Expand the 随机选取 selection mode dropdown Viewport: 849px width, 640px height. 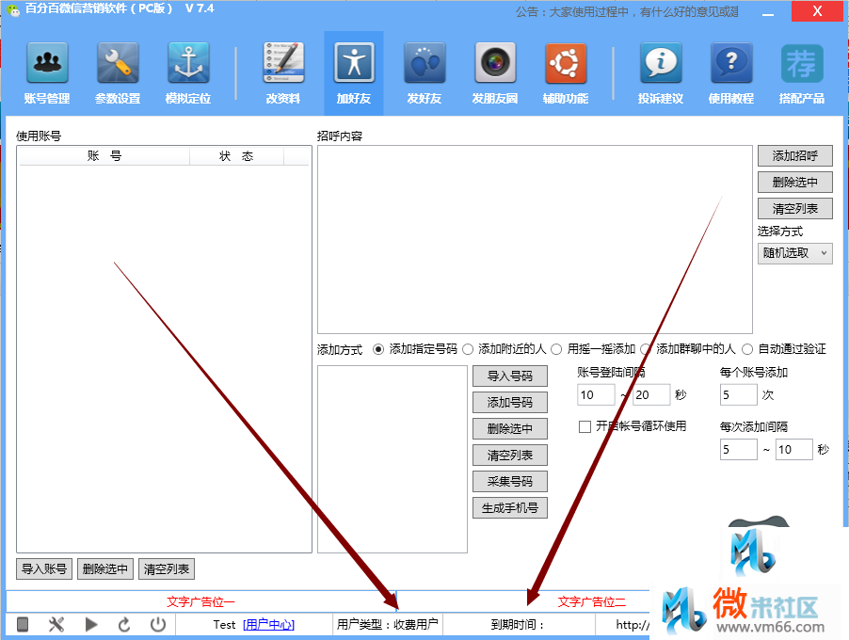tap(794, 253)
